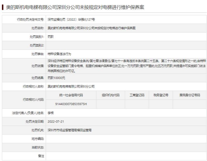Click the 居民身份证号码 column header
The image size is (207, 161).
tap(190, 95)
